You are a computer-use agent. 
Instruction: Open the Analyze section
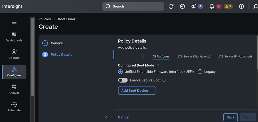tap(14, 89)
